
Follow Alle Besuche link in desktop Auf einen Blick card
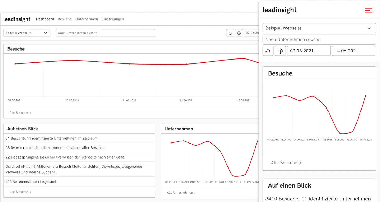point(20,192)
